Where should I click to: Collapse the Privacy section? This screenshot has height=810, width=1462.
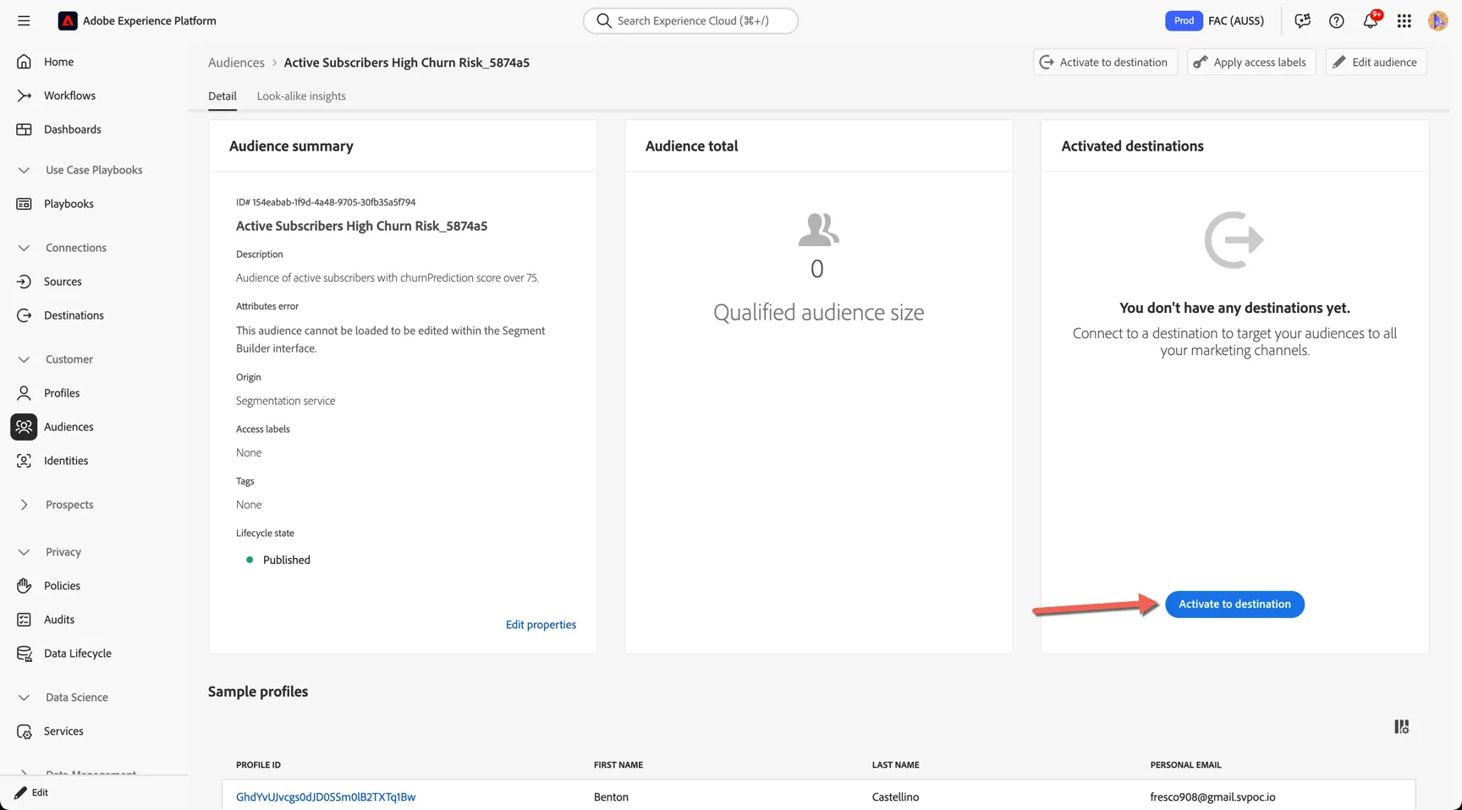(24, 552)
